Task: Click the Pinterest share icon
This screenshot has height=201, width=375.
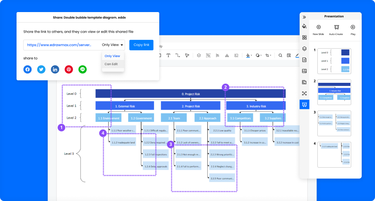Action: click(69, 69)
